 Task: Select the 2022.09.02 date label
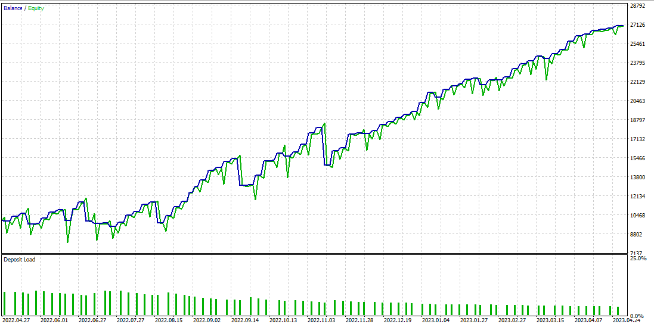click(207, 320)
